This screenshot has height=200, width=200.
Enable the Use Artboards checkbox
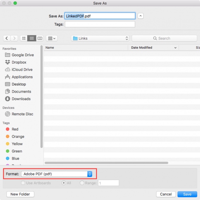[x=23, y=183]
